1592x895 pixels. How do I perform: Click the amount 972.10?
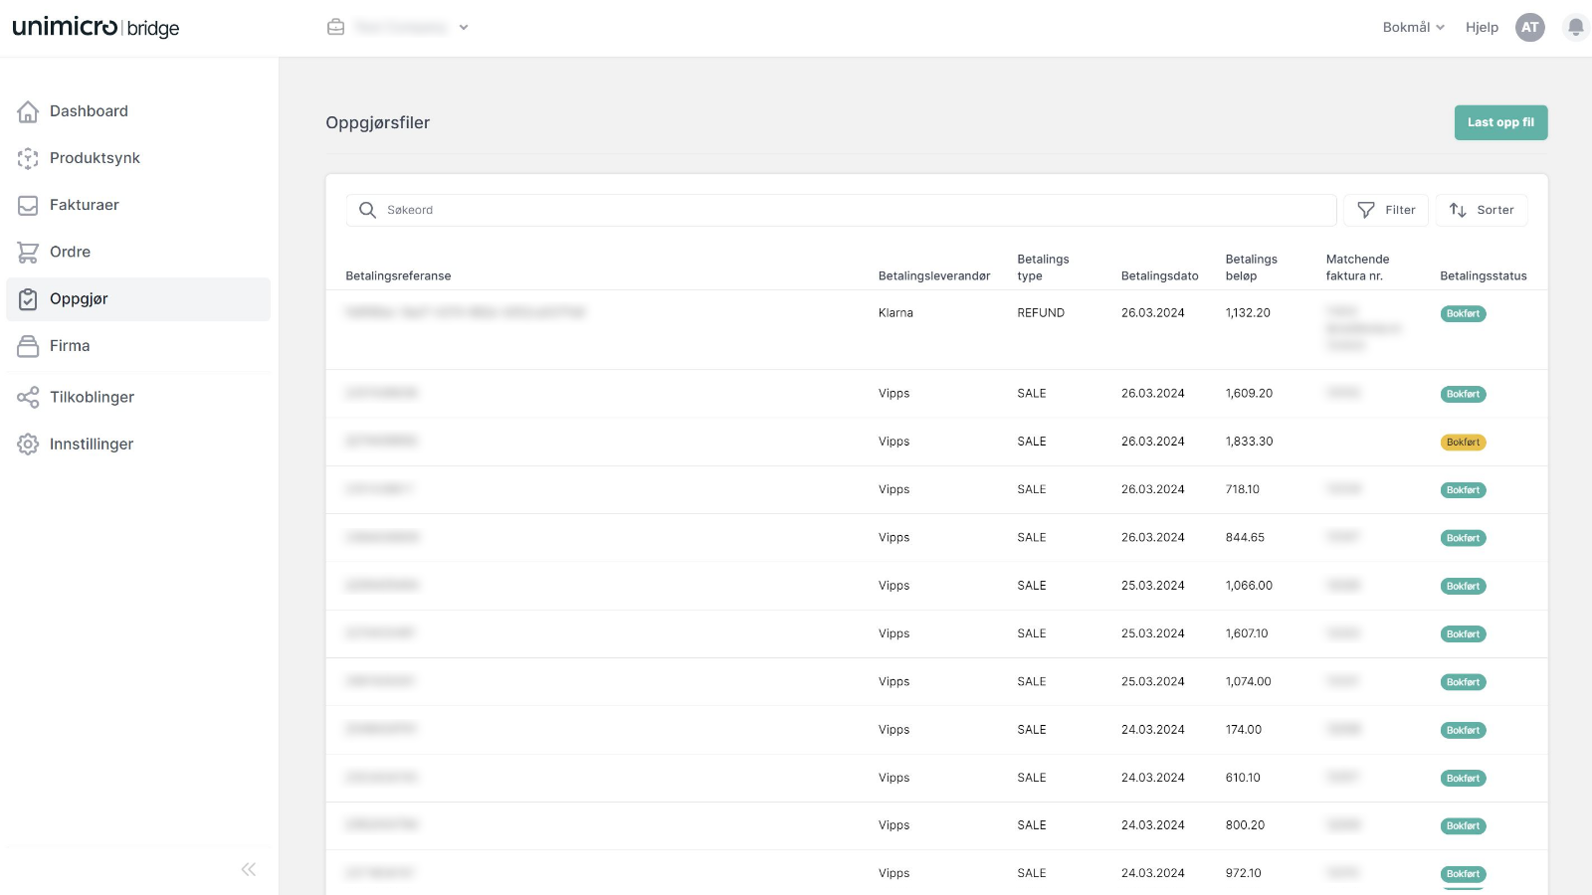click(x=1243, y=873)
